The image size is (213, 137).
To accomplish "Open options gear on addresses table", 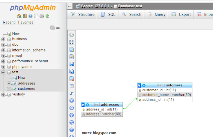I will click(88, 104).
